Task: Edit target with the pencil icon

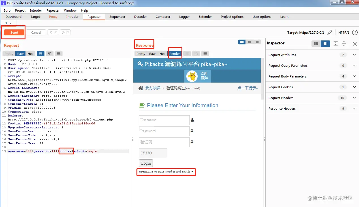Action: coord(330,33)
